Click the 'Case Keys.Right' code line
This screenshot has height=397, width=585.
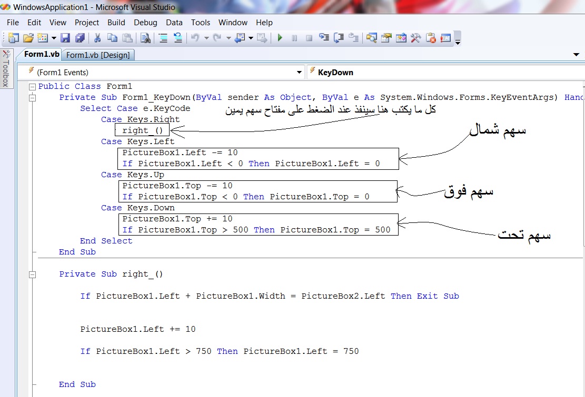[x=140, y=119]
